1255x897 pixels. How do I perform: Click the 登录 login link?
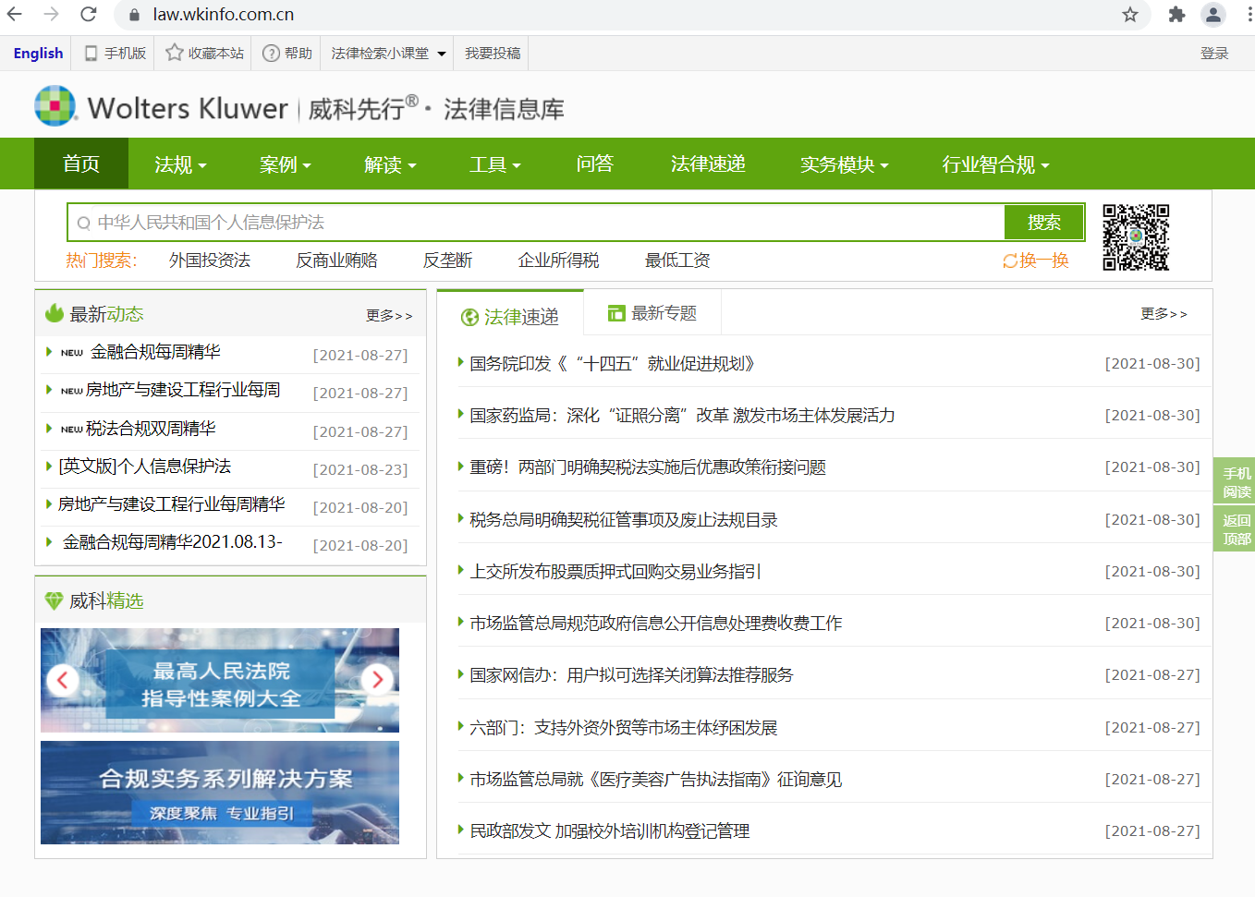pyautogui.click(x=1214, y=54)
